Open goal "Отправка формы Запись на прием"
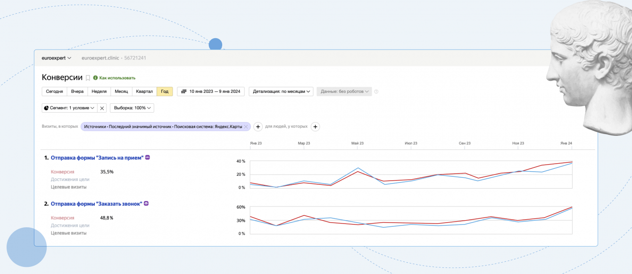 (x=96, y=158)
